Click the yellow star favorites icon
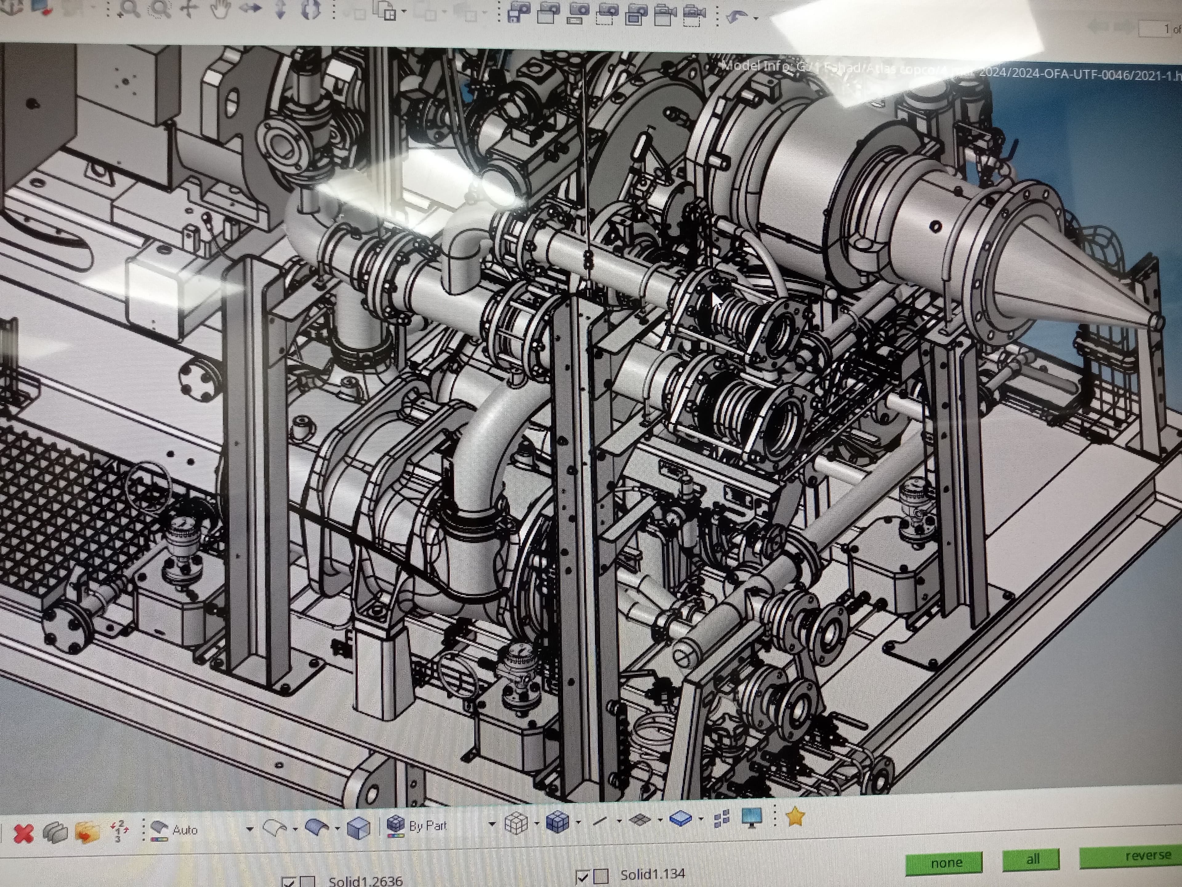The height and width of the screenshot is (887, 1182). click(x=795, y=816)
